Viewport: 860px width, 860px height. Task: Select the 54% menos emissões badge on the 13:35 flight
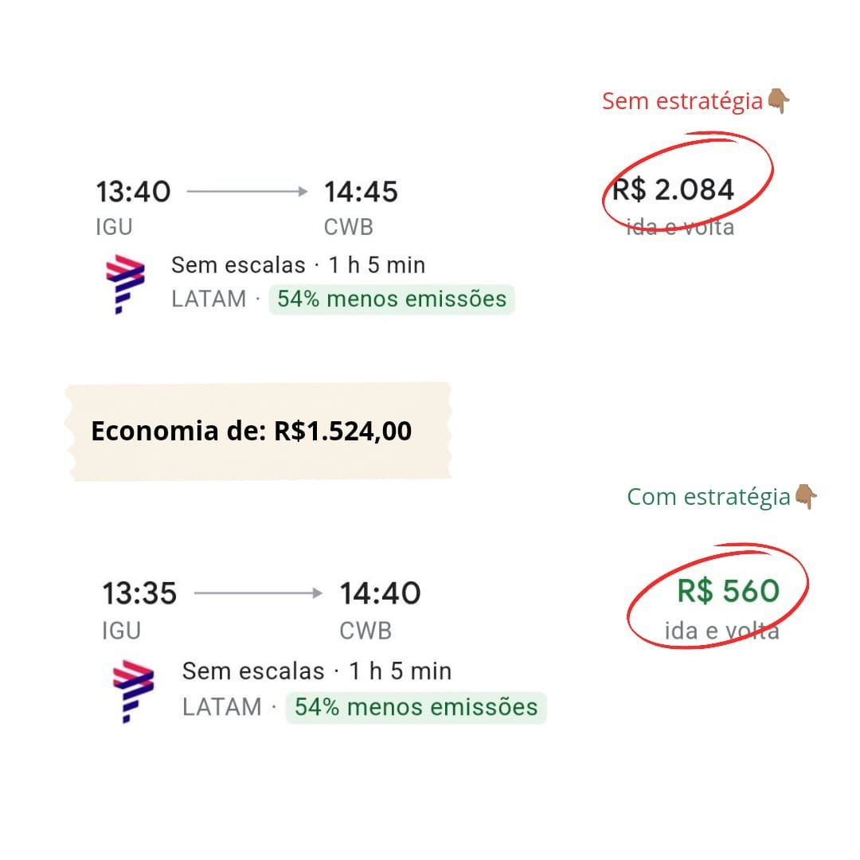pos(416,707)
